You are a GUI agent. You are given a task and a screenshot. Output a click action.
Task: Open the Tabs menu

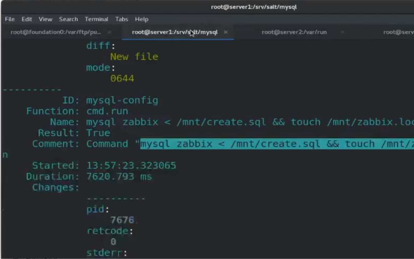[x=121, y=19]
